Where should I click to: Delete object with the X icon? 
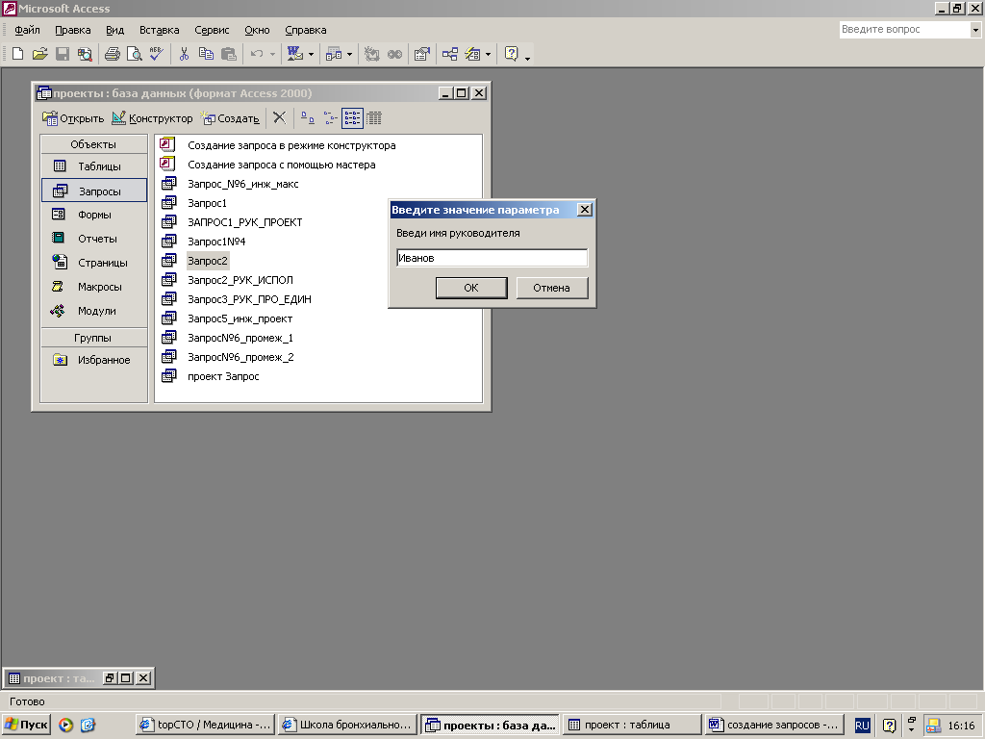point(280,118)
